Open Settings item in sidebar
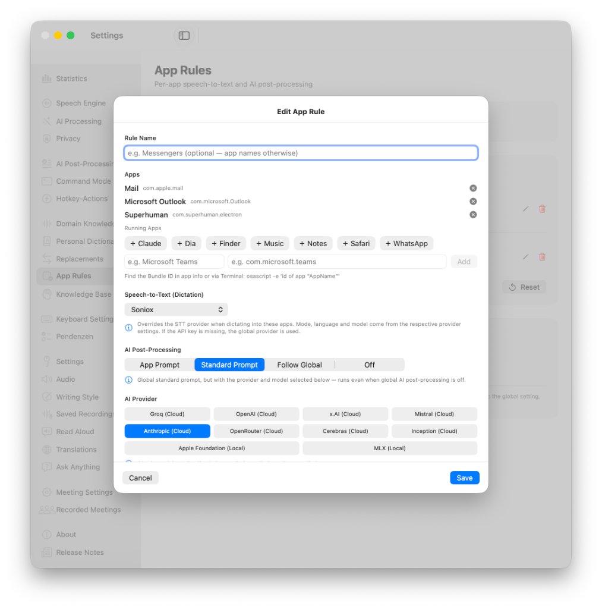This screenshot has width=602, height=609. (x=70, y=362)
